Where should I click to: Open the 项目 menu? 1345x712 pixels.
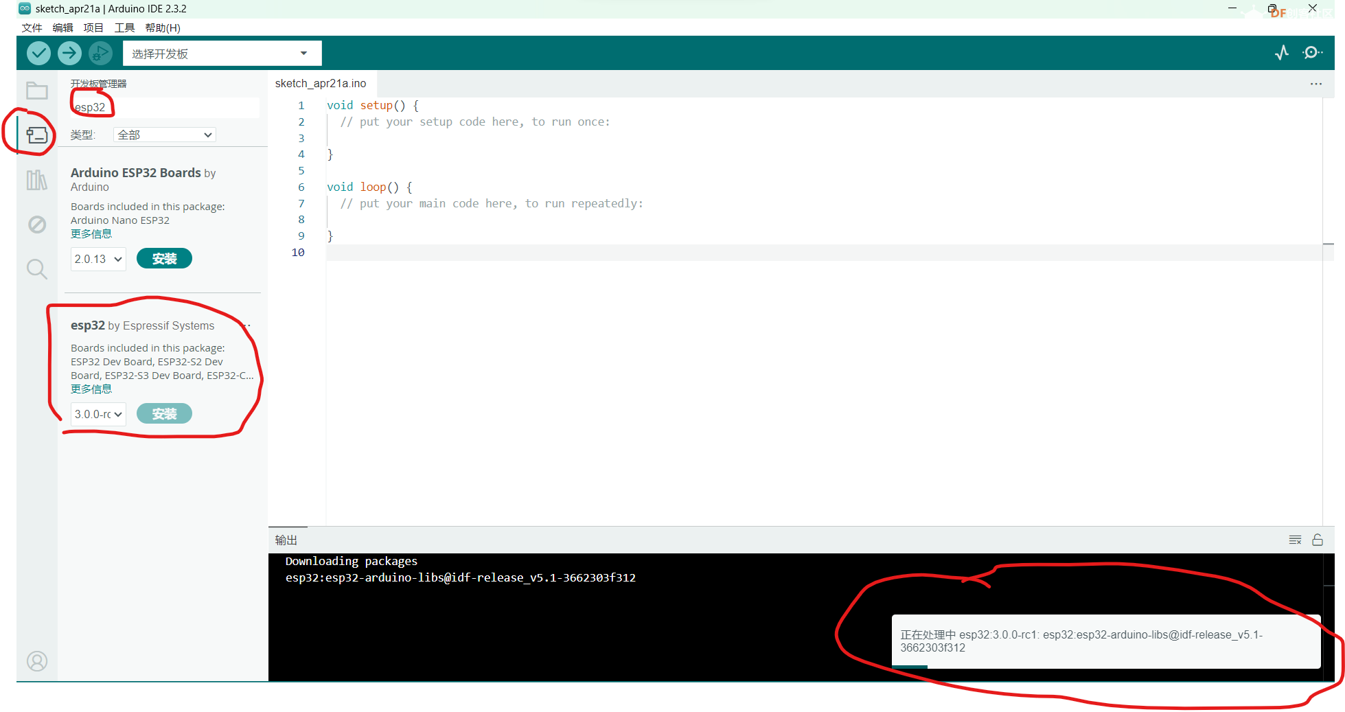93,28
